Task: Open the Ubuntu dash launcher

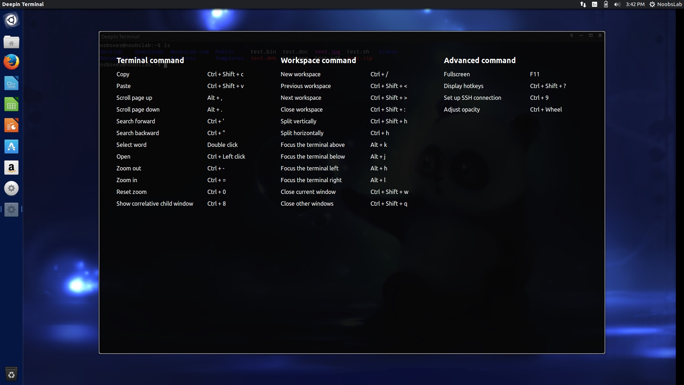Action: pos(11,20)
